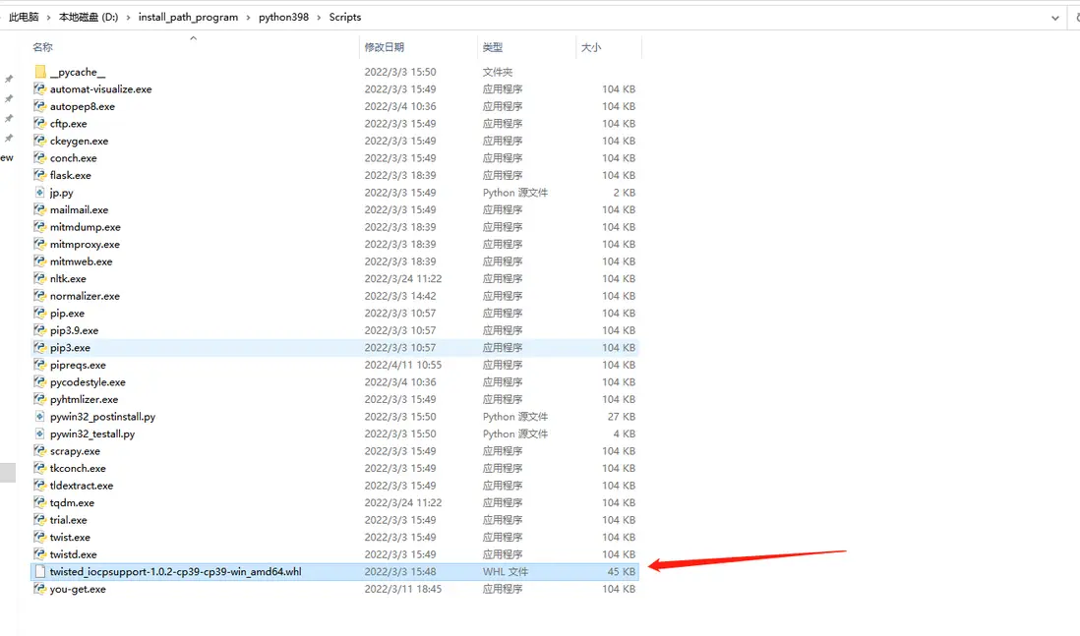
Task: Navigate to 本地磁盘 (D:) breadcrumb
Action: (x=89, y=18)
